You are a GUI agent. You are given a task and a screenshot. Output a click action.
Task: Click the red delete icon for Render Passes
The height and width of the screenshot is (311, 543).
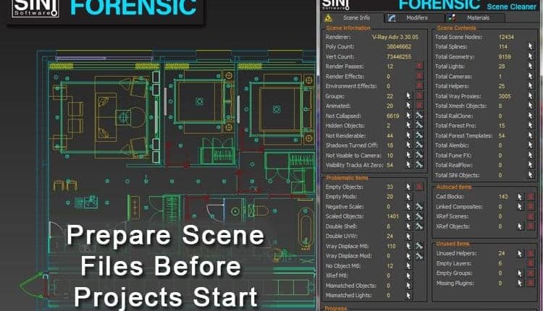(419, 66)
